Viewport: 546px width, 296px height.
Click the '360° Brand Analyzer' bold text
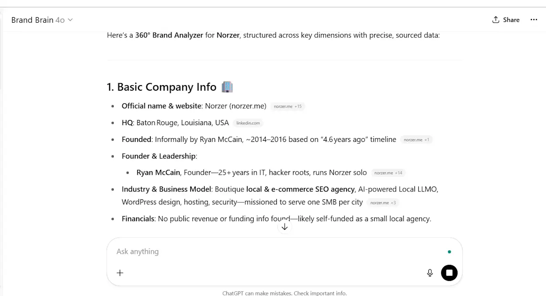(x=169, y=35)
